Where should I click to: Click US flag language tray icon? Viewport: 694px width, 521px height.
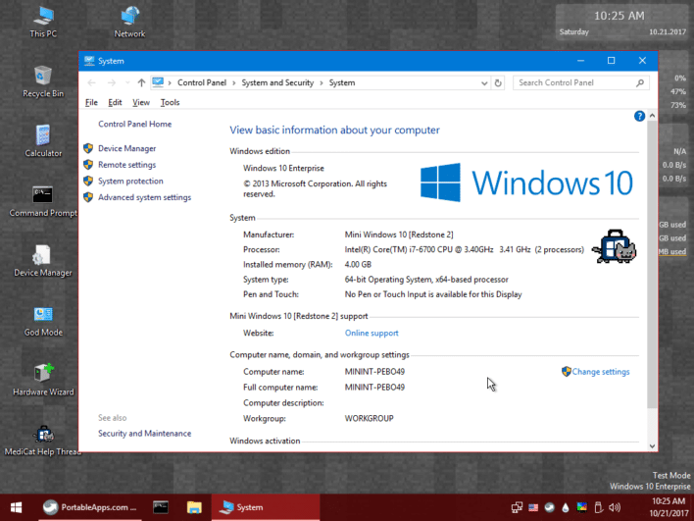[533, 507]
